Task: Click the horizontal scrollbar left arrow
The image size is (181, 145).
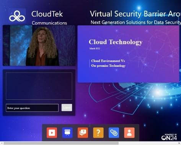Action: tap(2, 143)
